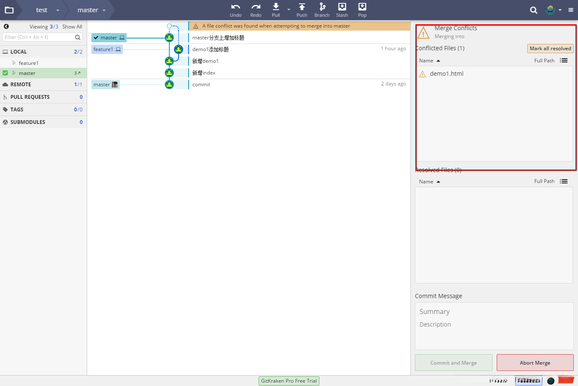Click the Redo toolbar button

pos(256,10)
